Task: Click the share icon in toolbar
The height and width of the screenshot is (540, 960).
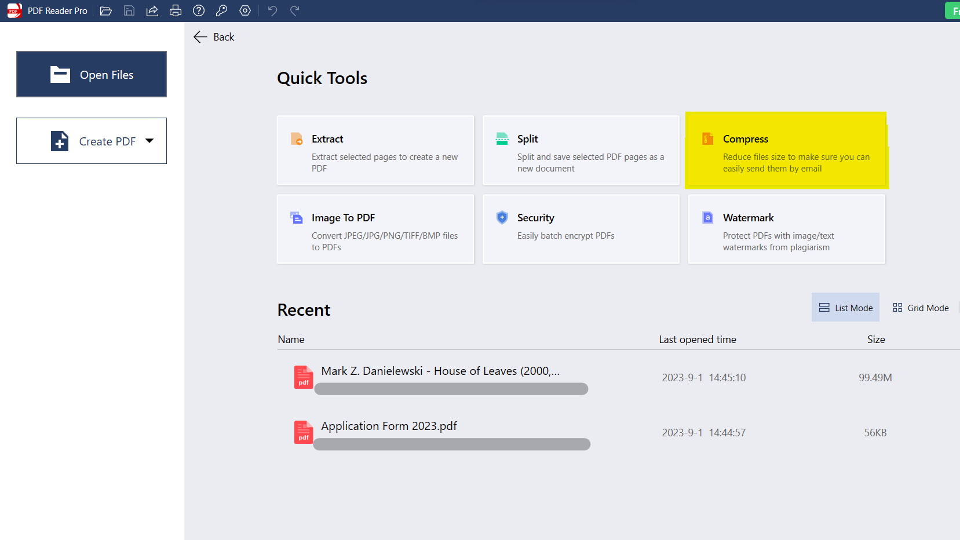Action: 152,10
